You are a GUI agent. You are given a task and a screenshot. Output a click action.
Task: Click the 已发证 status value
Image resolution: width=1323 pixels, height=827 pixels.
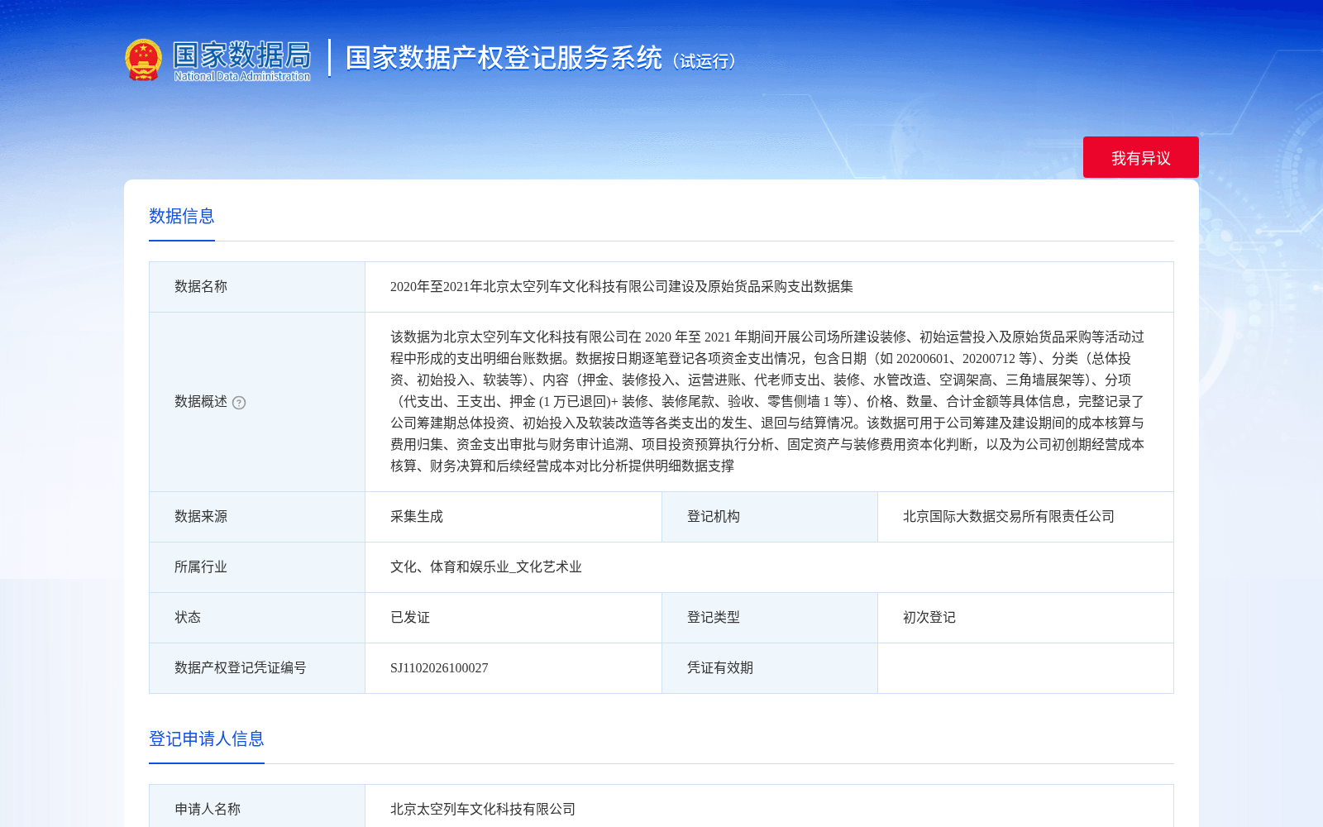pyautogui.click(x=410, y=618)
